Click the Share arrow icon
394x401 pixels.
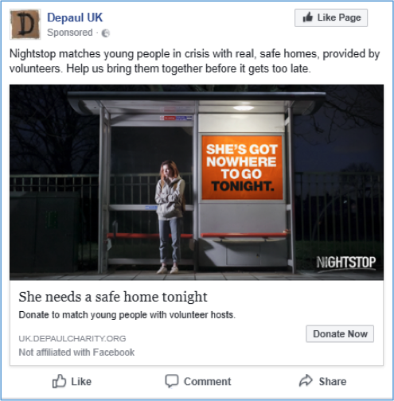tap(306, 381)
